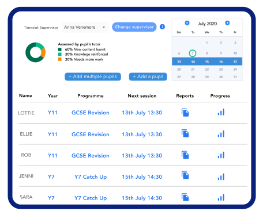Click the July 2020 month title

pyautogui.click(x=207, y=24)
